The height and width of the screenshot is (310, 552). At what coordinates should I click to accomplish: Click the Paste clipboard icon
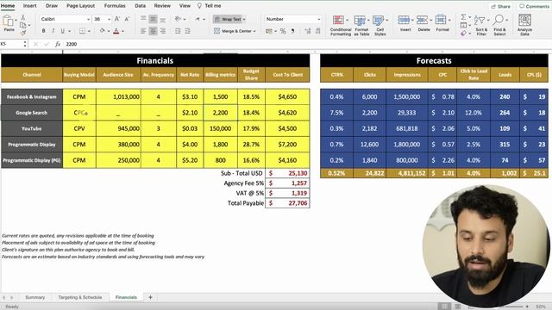pyautogui.click(x=8, y=21)
